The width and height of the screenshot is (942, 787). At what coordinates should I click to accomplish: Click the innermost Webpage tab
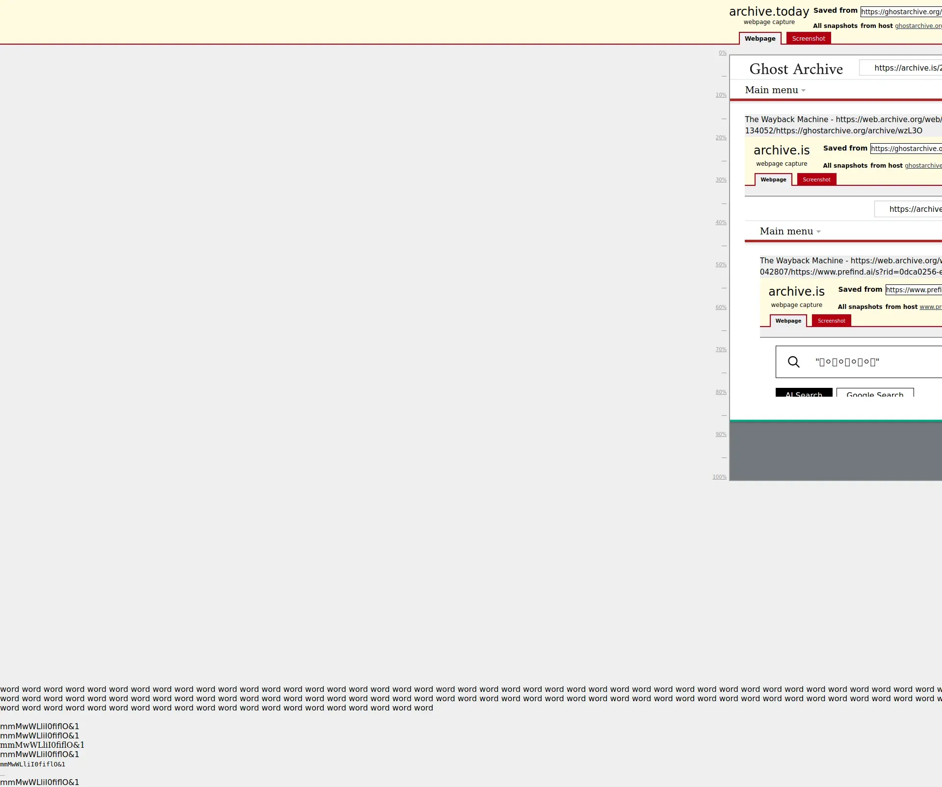(788, 321)
